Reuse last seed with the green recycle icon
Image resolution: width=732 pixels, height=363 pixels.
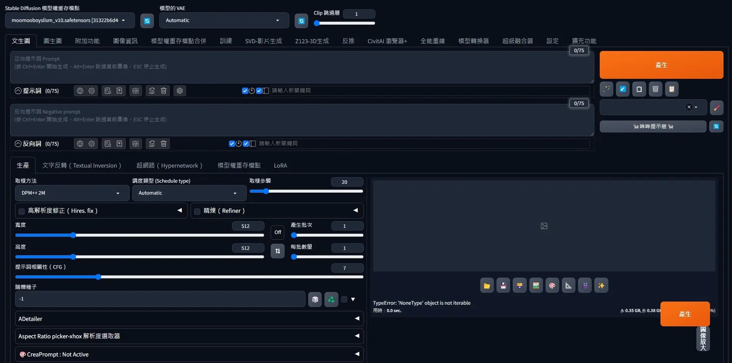331,299
